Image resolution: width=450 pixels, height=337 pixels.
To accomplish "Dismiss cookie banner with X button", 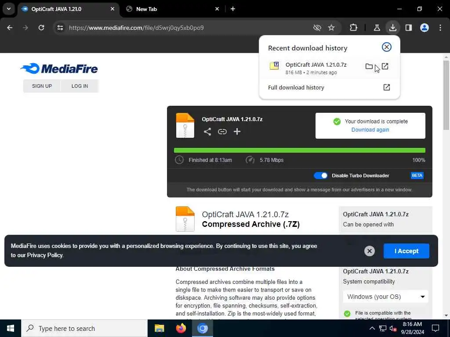I will coord(369,251).
